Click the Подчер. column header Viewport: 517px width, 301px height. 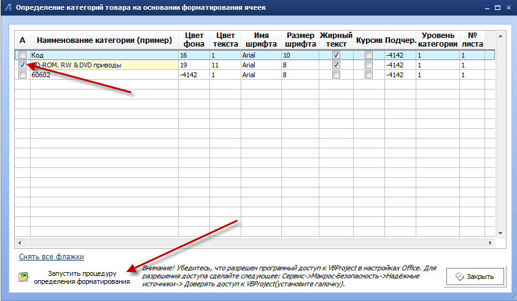(400, 40)
